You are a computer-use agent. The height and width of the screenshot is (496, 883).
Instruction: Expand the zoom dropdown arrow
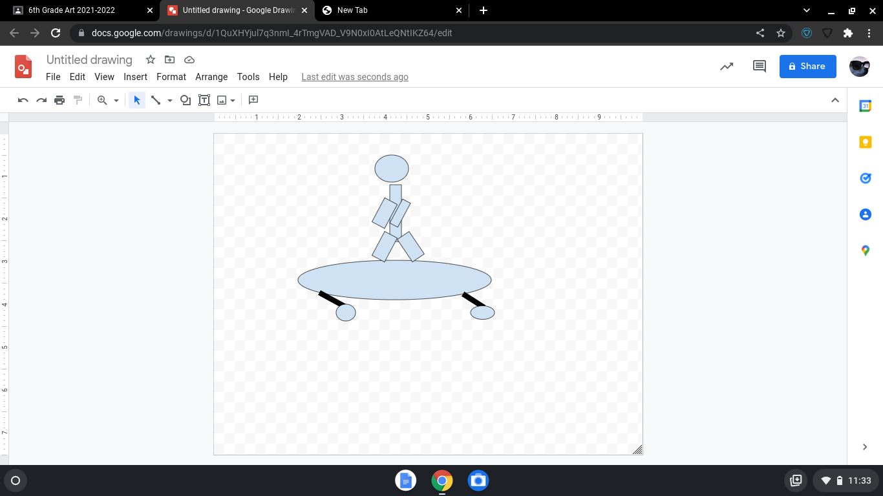116,101
